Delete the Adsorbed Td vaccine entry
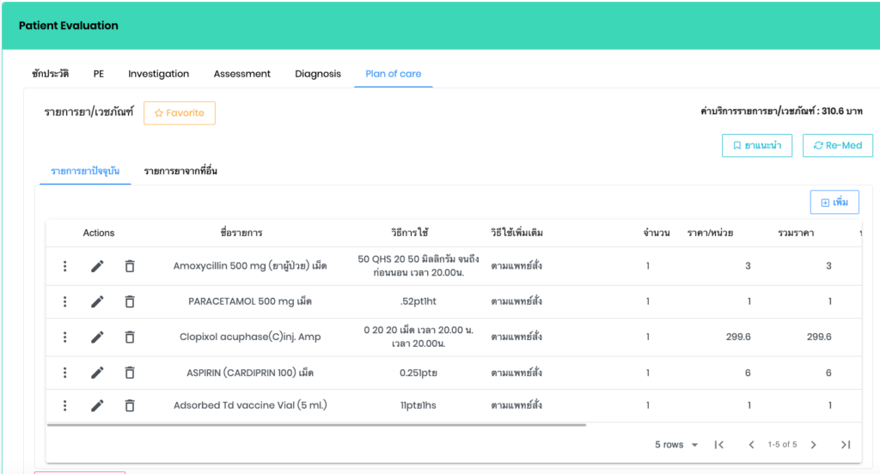The width and height of the screenshot is (880, 474). tap(130, 405)
